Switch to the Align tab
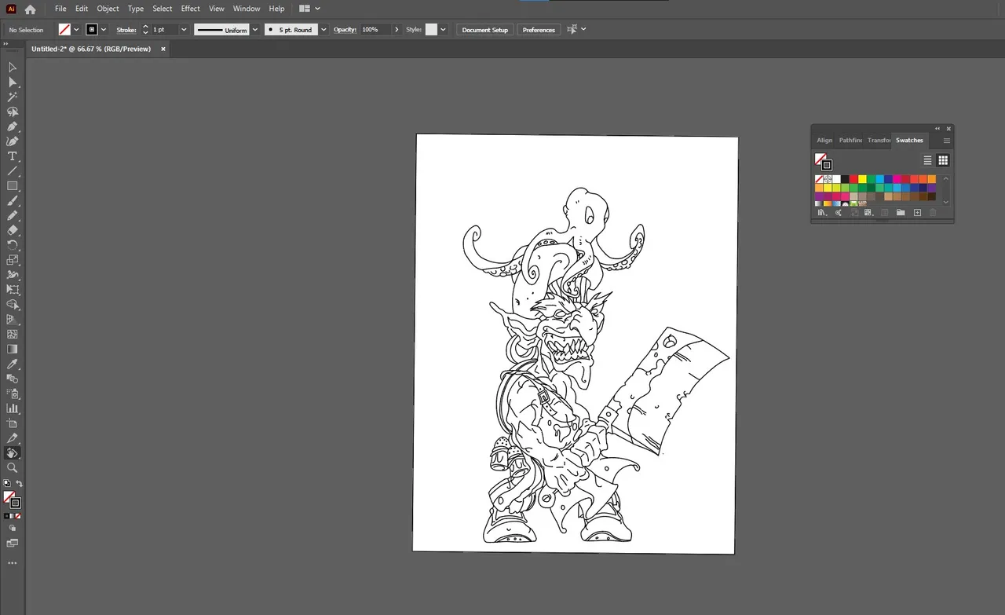This screenshot has height=615, width=1005. click(824, 141)
